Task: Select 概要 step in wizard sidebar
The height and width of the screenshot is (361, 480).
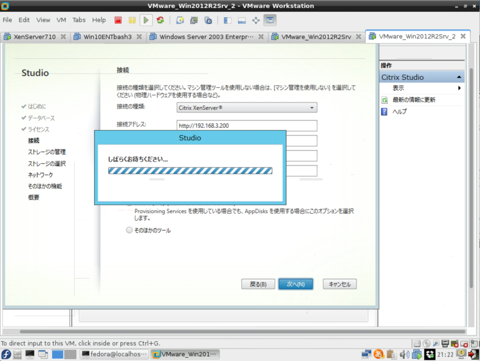Action: tap(34, 197)
